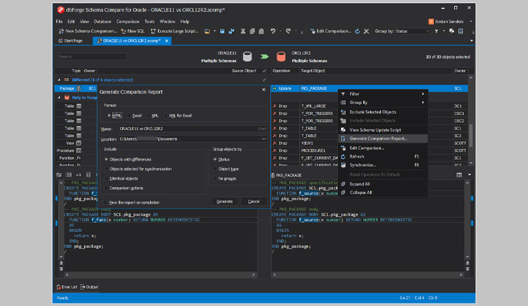Viewport: 528px width, 306px height.
Task: Click the Open folder icon in the toolbar
Action: pyautogui.click(x=207, y=31)
